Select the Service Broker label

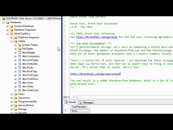point(26,105)
